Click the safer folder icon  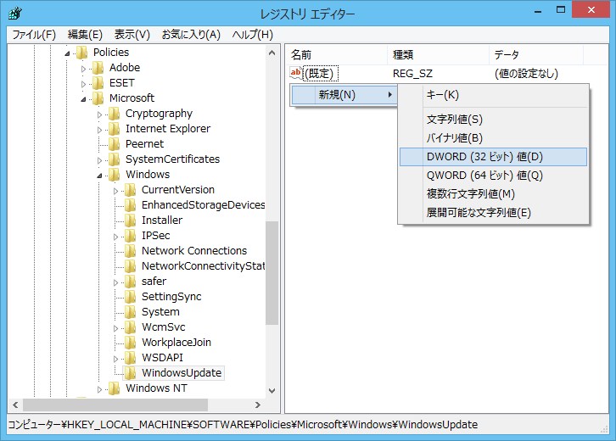(x=131, y=282)
